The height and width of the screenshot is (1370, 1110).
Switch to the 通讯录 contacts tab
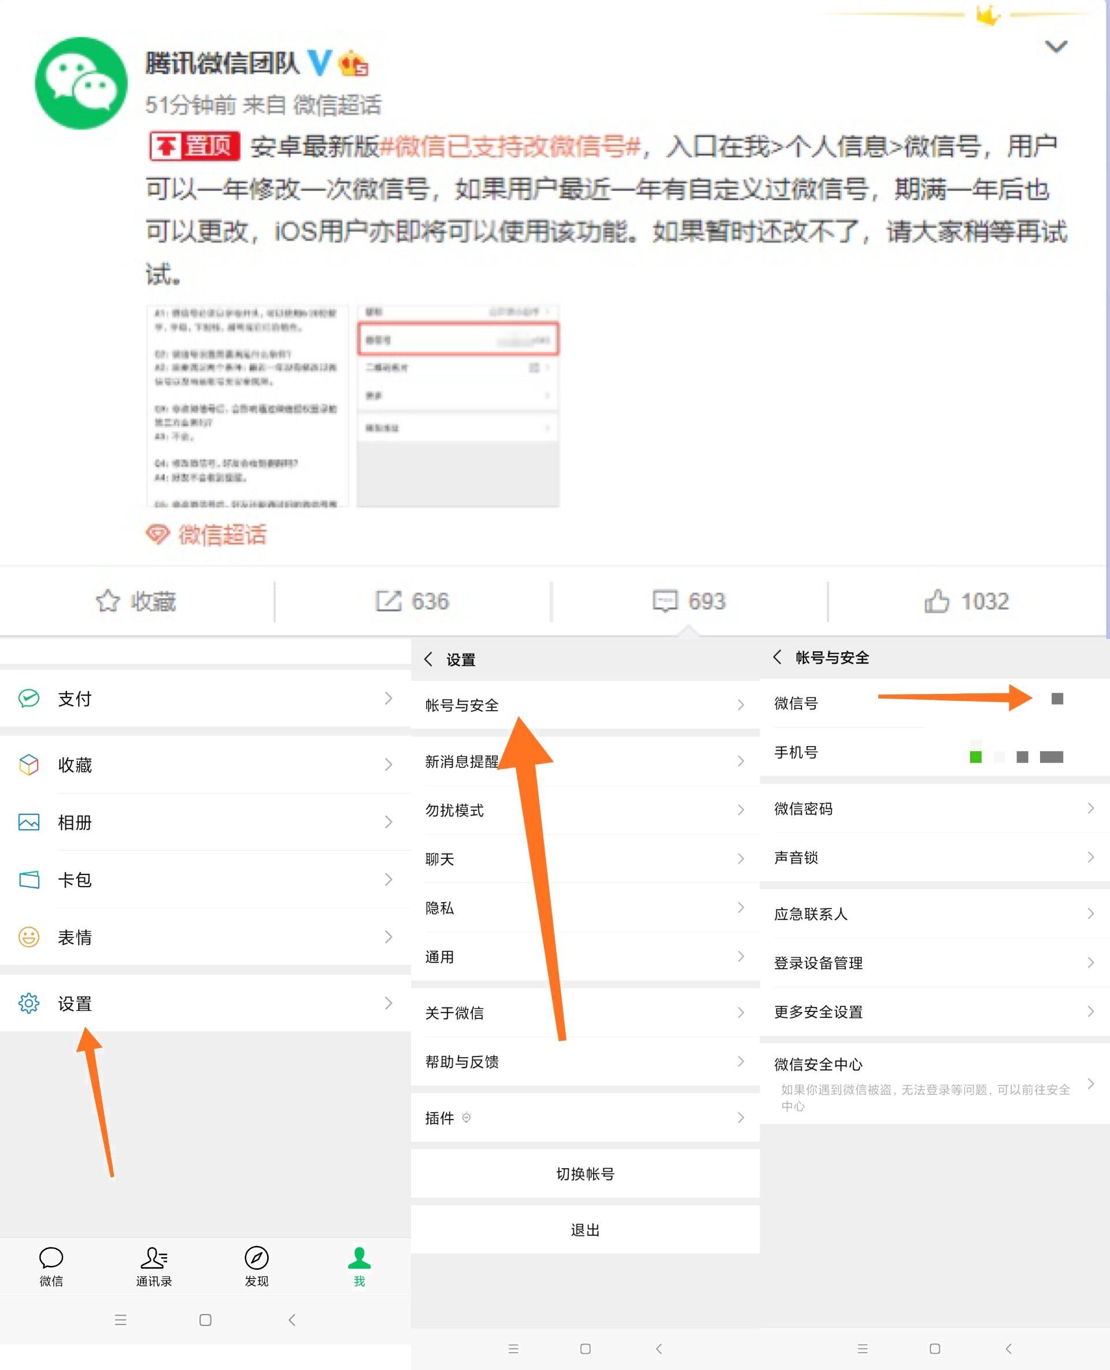point(154,1267)
